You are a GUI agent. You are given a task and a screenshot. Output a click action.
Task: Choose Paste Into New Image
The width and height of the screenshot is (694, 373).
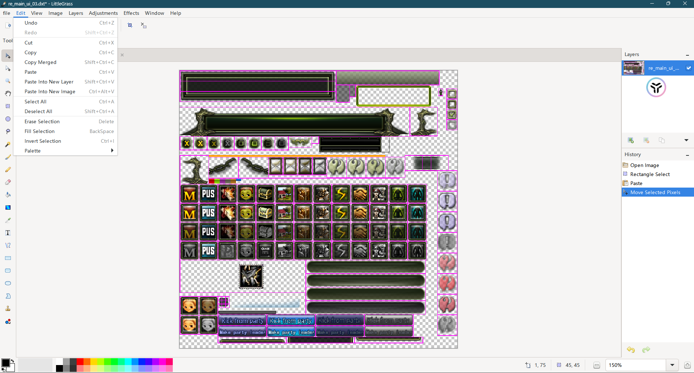click(65, 91)
